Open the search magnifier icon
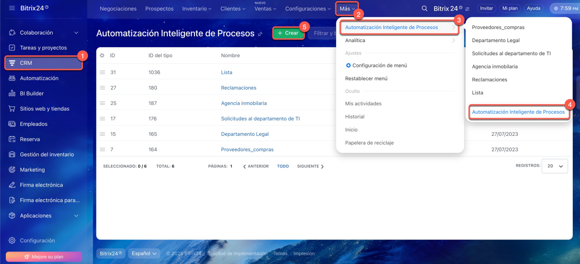 click(424, 9)
